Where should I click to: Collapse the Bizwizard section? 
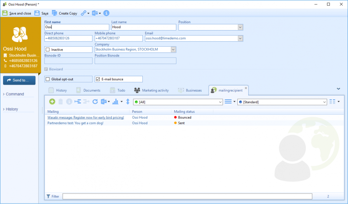pyautogui.click(x=46, y=69)
